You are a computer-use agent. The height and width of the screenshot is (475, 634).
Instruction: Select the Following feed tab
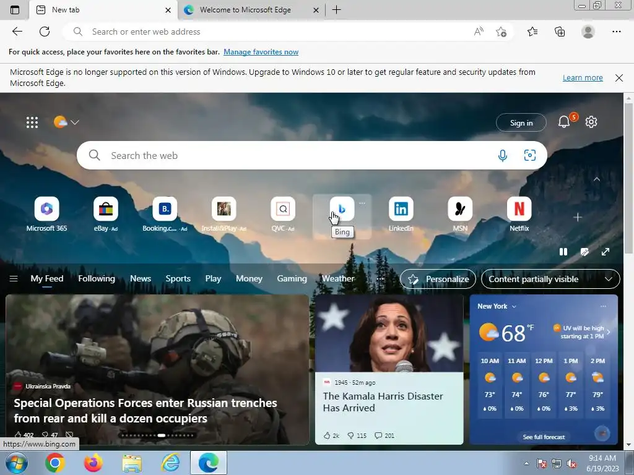point(96,279)
